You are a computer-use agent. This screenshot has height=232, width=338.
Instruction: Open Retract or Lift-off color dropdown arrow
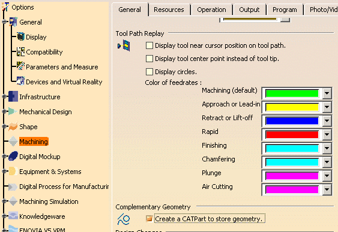(x=327, y=121)
